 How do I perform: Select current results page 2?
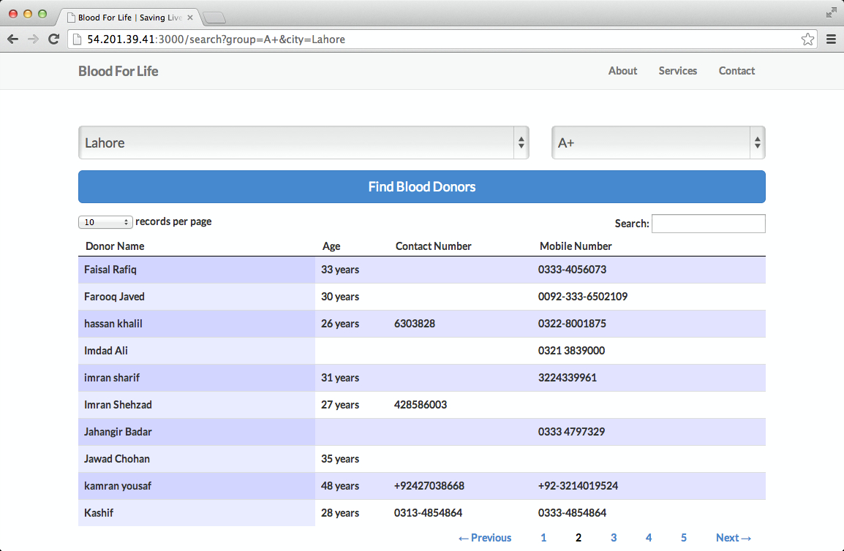[x=578, y=538]
